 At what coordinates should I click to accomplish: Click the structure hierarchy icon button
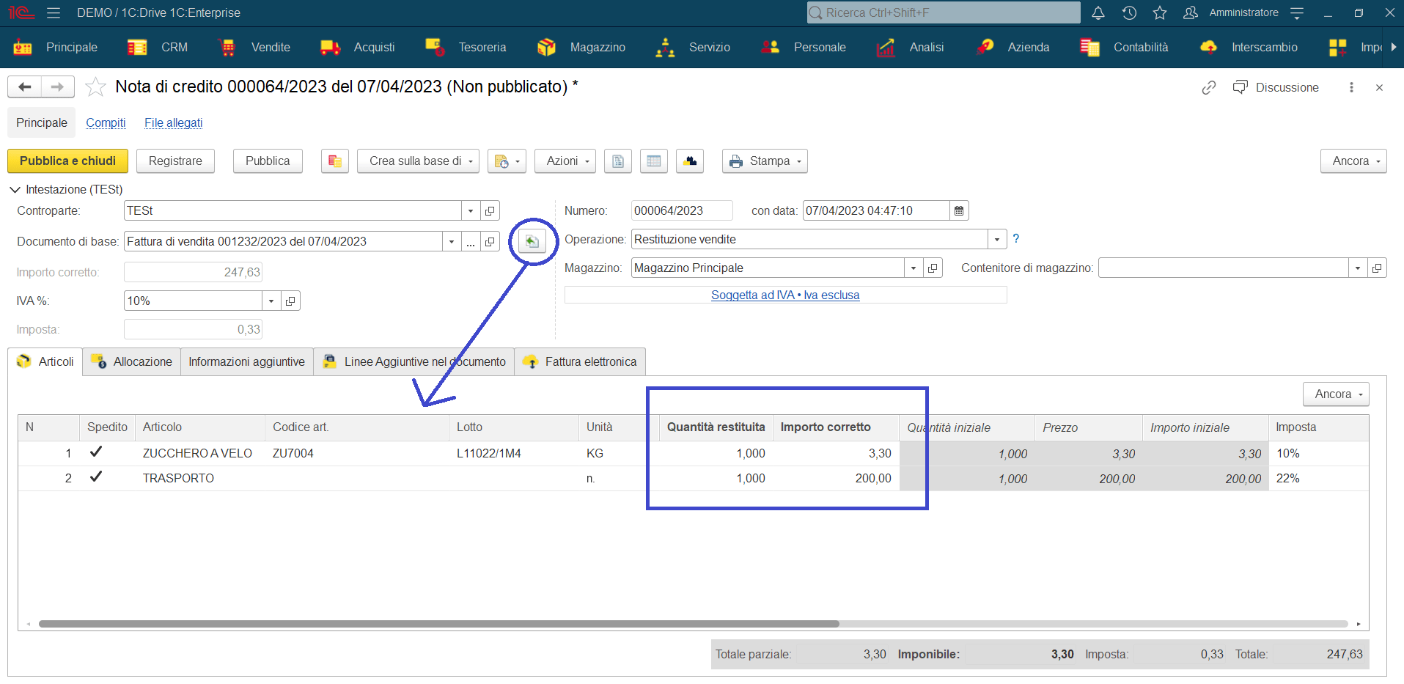690,161
